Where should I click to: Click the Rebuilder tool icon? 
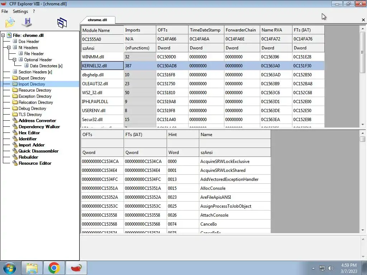pos(15,157)
